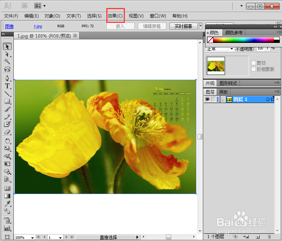282x241 pixels.
Task: Open the 对象(O) menu
Action: [x=52, y=16]
